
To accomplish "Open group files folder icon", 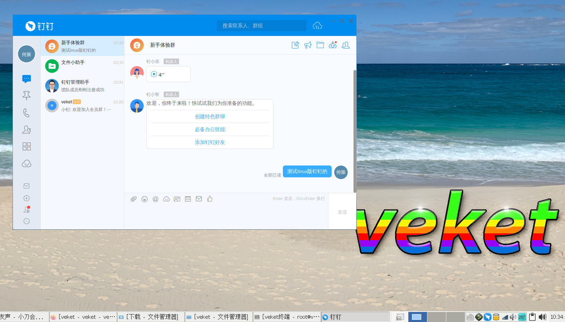I will tap(320, 45).
